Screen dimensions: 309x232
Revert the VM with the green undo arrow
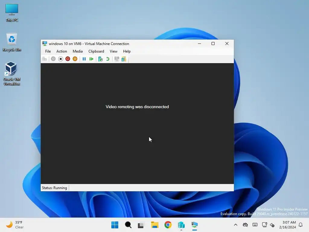(108, 59)
